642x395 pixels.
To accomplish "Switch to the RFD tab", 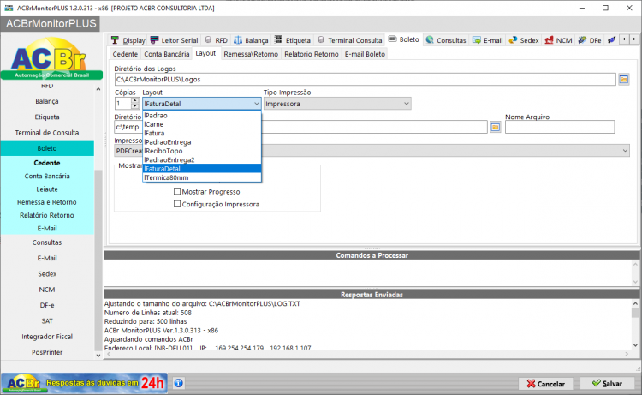I will [x=217, y=40].
